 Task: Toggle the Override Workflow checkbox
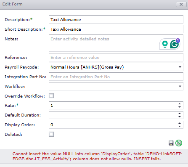51,96
